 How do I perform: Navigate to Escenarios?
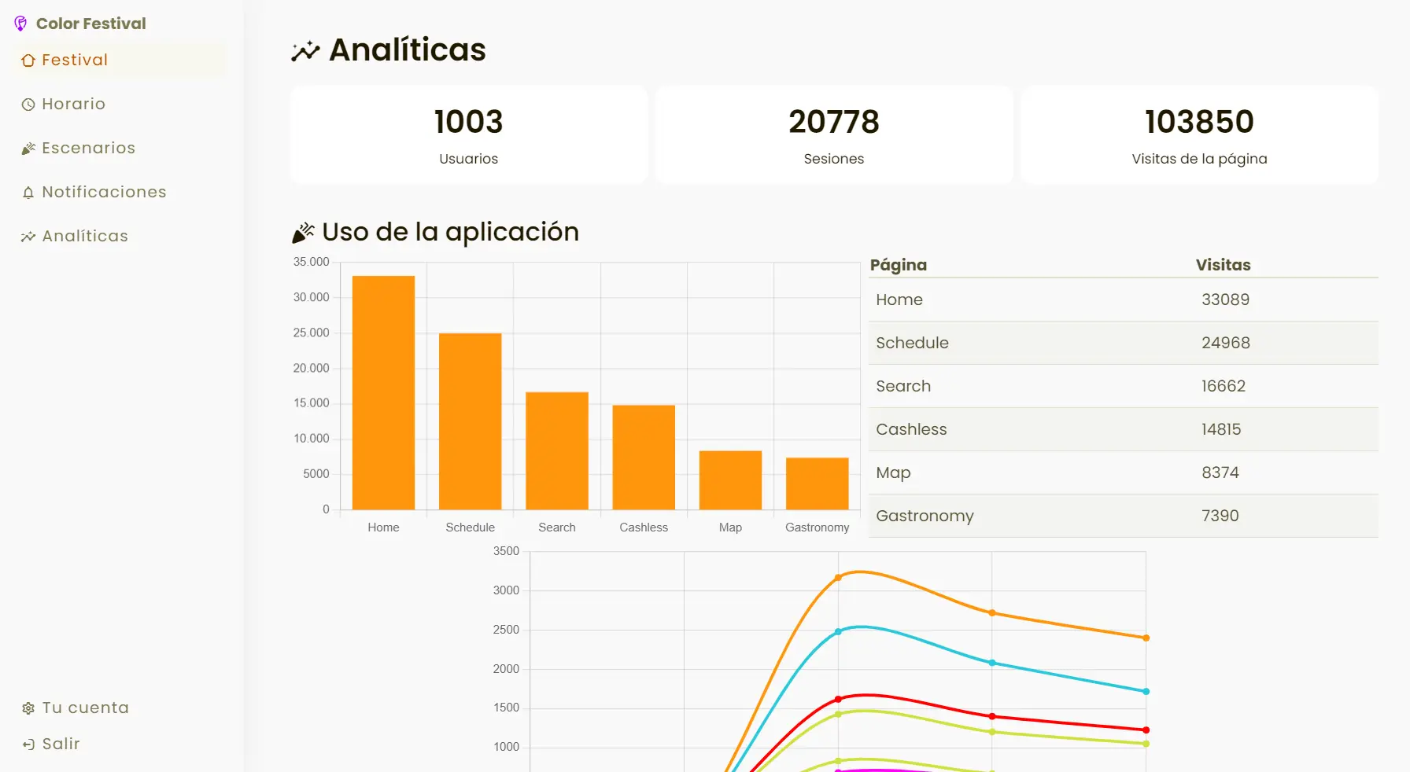coord(88,148)
